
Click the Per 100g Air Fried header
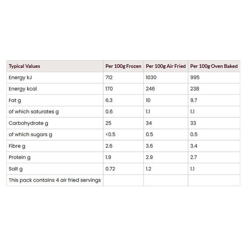(166, 66)
